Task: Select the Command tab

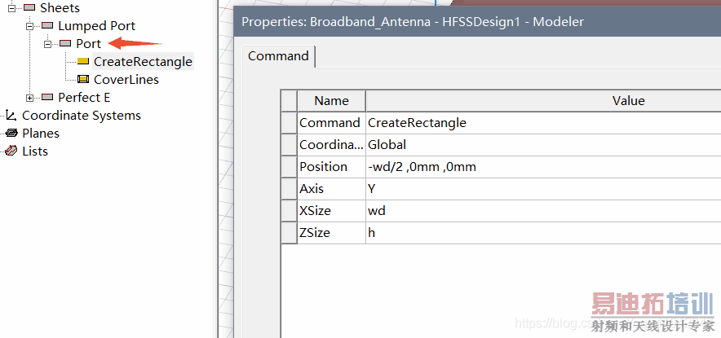Action: point(278,56)
